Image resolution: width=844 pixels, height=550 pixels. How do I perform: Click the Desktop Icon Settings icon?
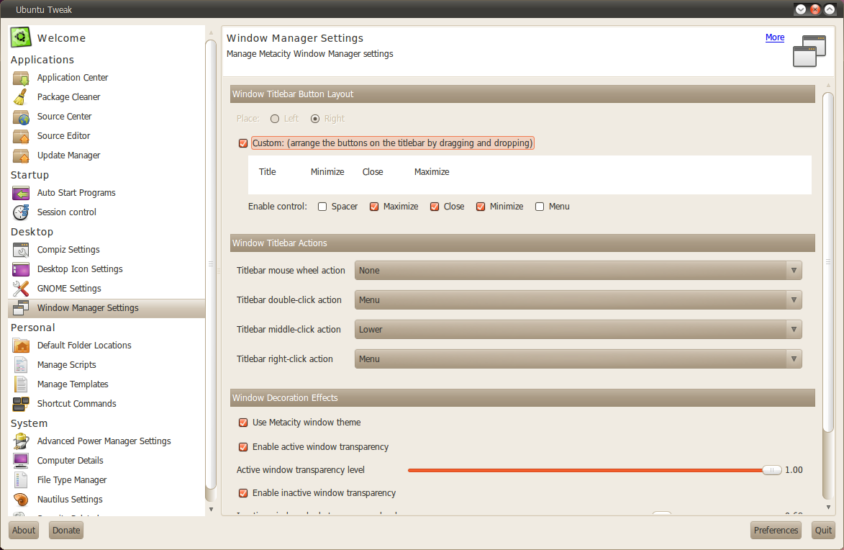coord(21,269)
